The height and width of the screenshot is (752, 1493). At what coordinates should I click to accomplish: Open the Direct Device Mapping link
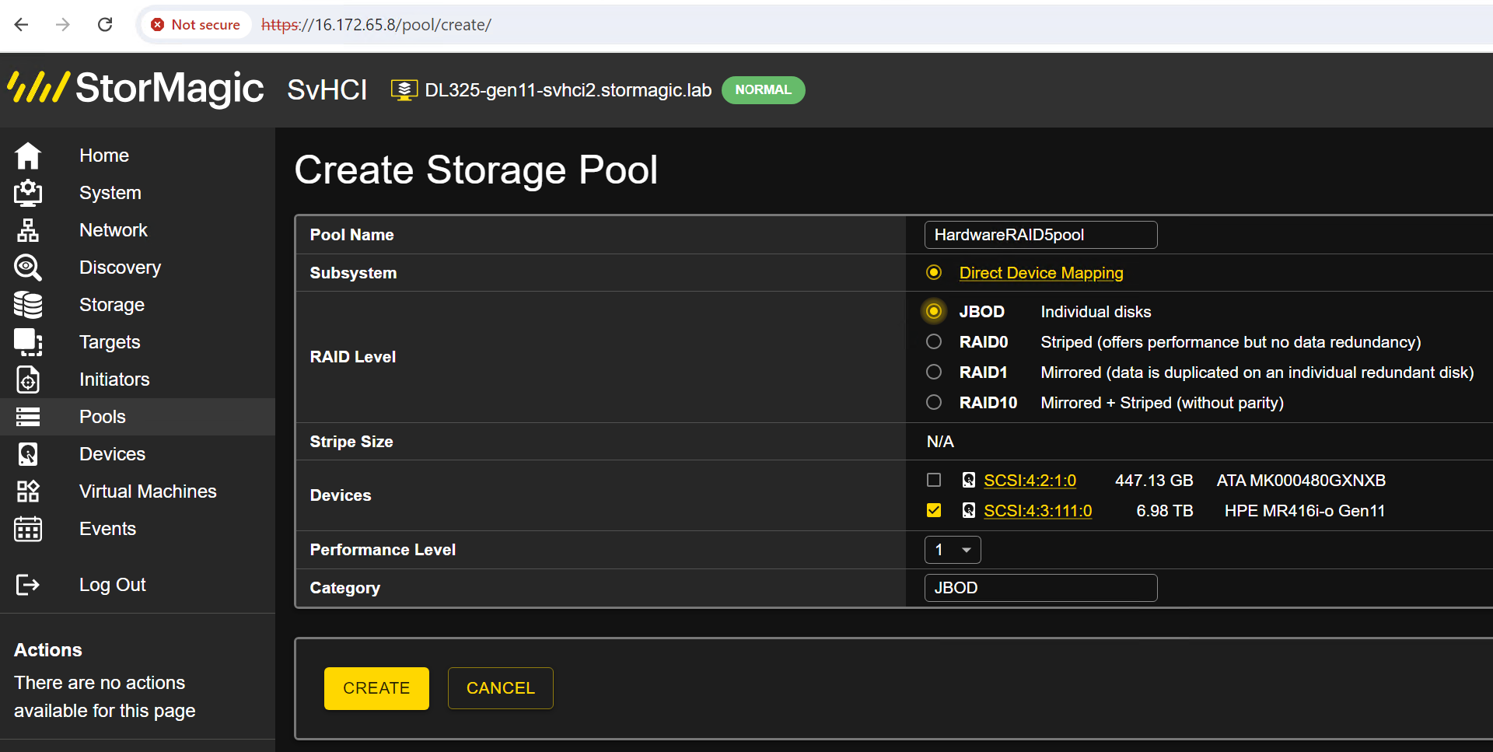click(1041, 273)
